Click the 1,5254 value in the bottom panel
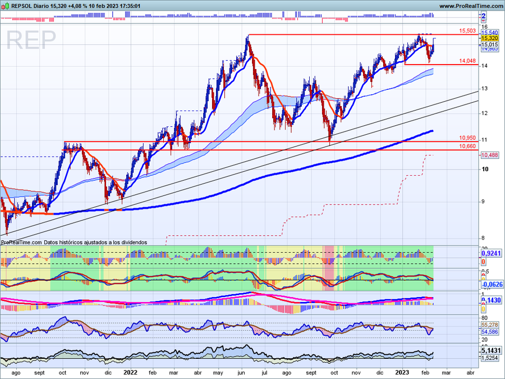The height and width of the screenshot is (379, 505). point(489,358)
